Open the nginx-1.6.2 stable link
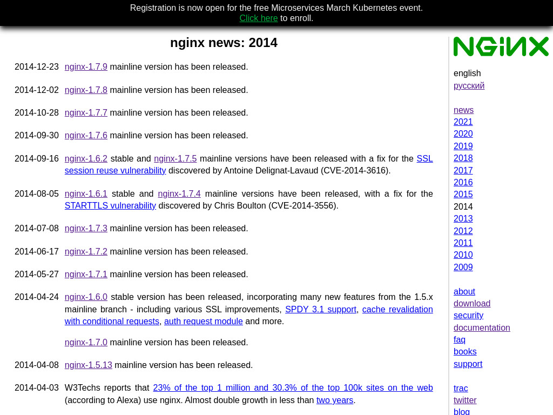 point(86,158)
